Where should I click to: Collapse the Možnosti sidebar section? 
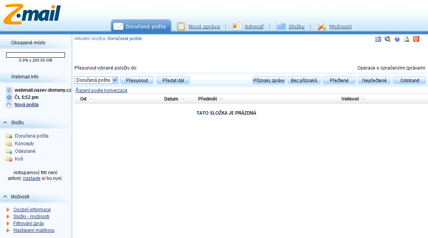5,197
